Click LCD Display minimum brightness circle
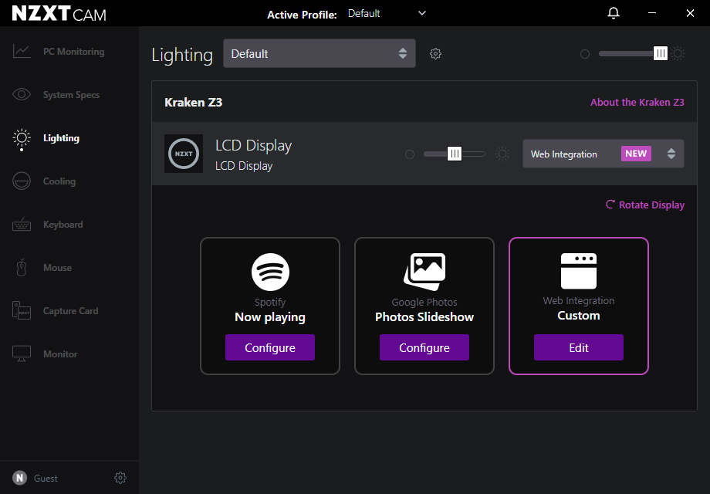The height and width of the screenshot is (494, 710). (410, 154)
